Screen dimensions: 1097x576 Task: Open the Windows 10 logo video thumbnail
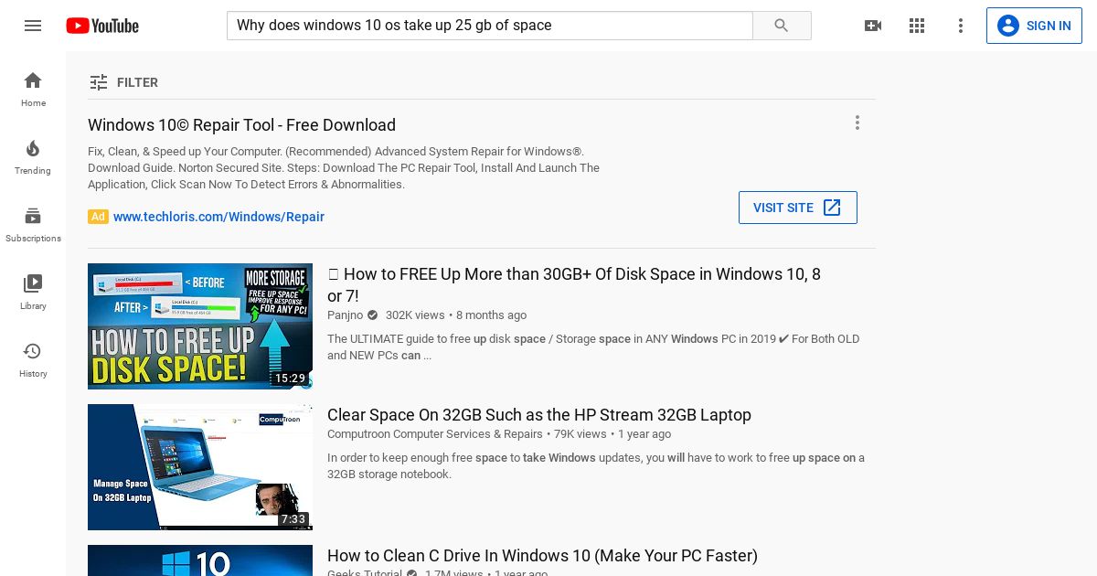click(200, 560)
